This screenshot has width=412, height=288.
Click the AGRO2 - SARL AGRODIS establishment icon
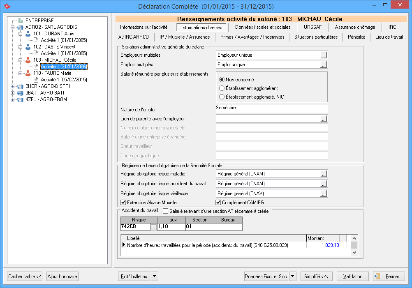[20, 27]
